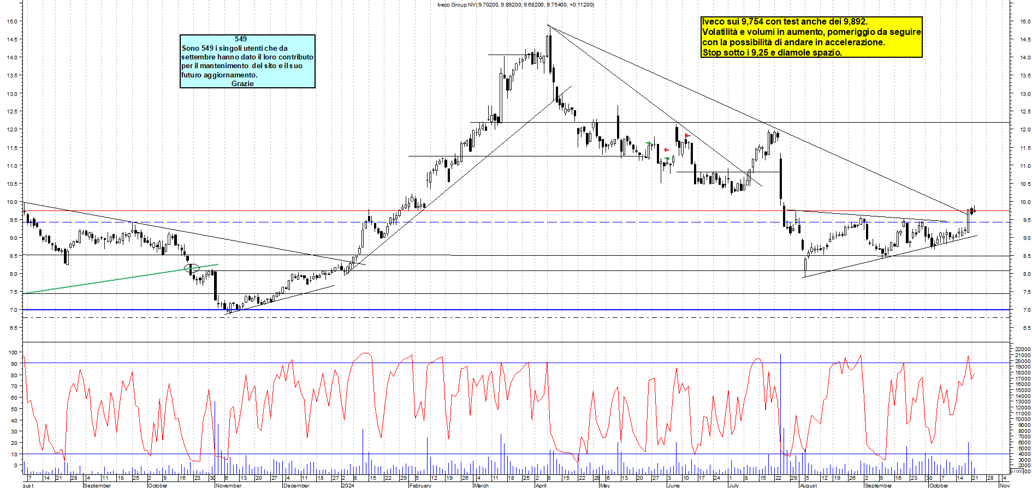
Task: Click the '549' heading in the cyan box
Action: [241, 39]
